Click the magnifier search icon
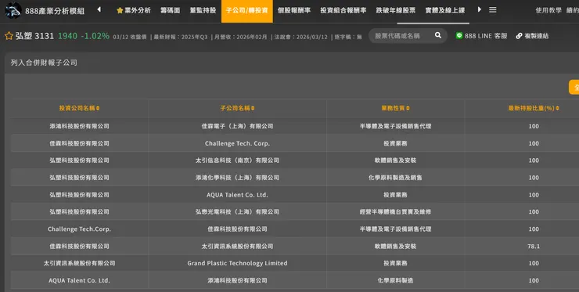This screenshot has width=579, height=292. [x=438, y=35]
